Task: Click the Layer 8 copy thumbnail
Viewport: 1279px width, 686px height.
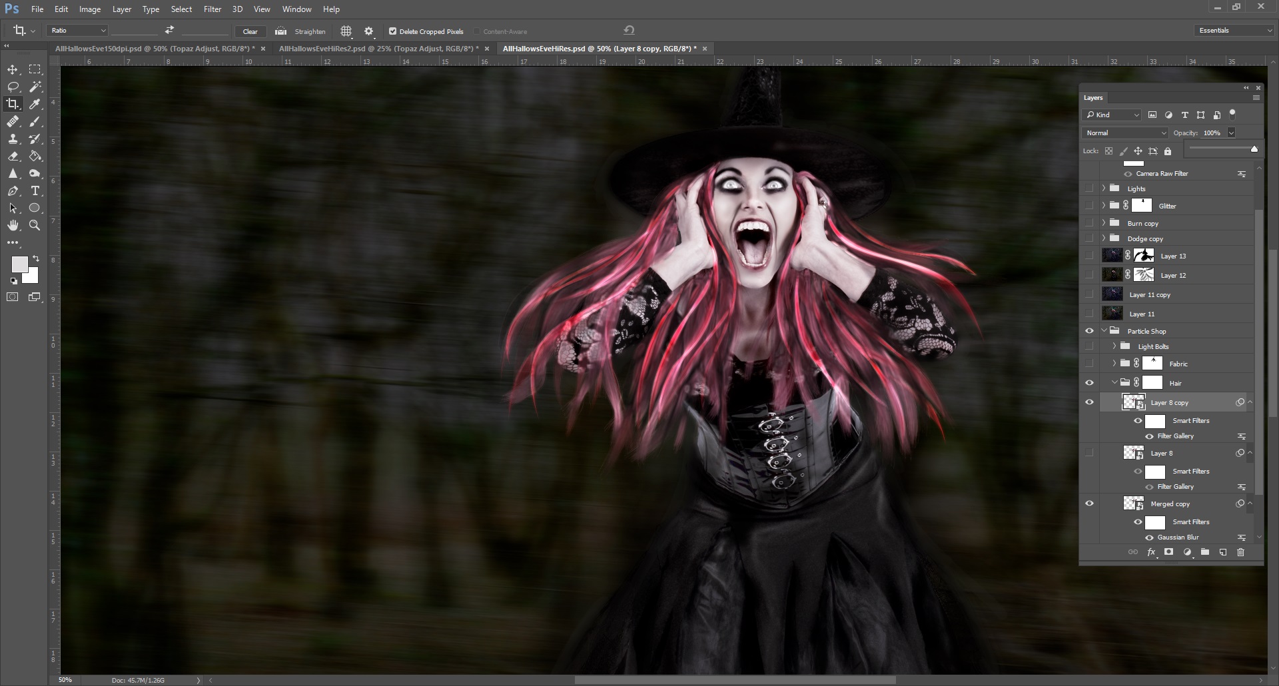Action: tap(1134, 402)
